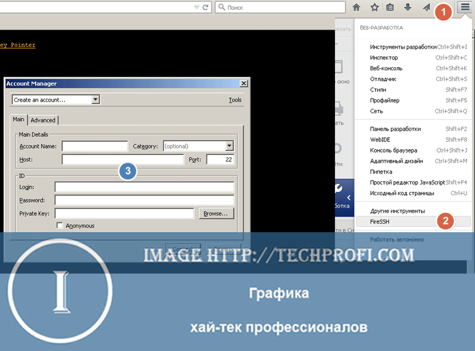The width and height of the screenshot is (475, 351).
Task: Launch WebIDE from the menu
Action: coord(413,140)
